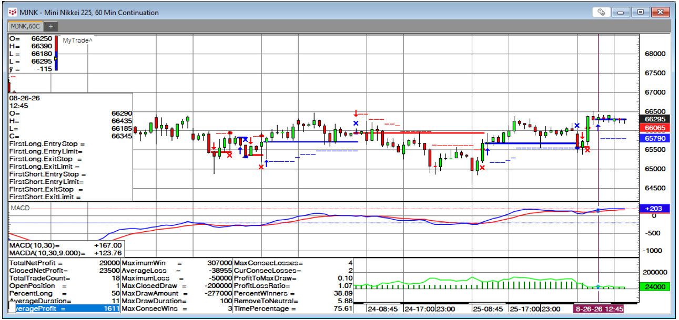Select the MJNK,60C tab
679x320 pixels.
(x=25, y=26)
